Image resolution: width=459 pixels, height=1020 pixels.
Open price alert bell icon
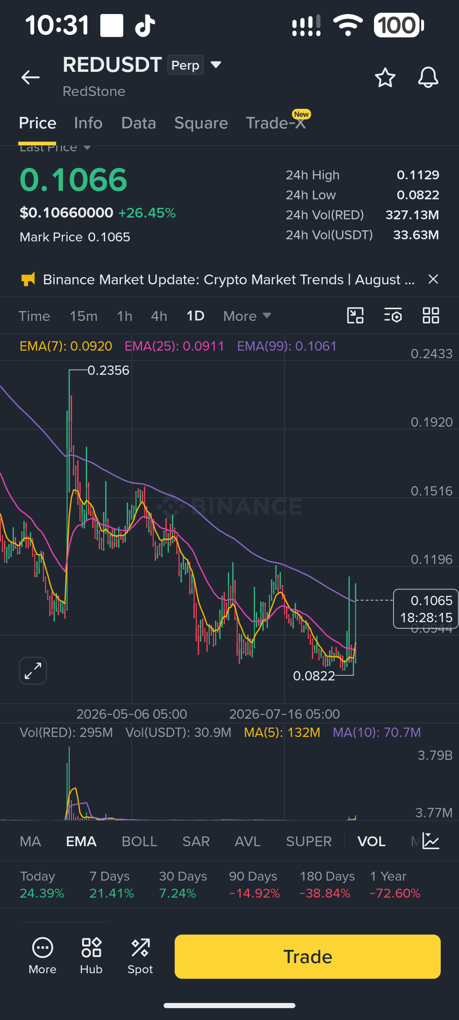tap(428, 77)
